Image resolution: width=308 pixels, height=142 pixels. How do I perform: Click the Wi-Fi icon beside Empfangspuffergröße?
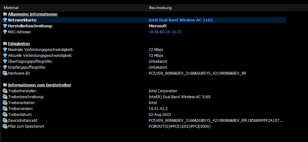point(5,67)
